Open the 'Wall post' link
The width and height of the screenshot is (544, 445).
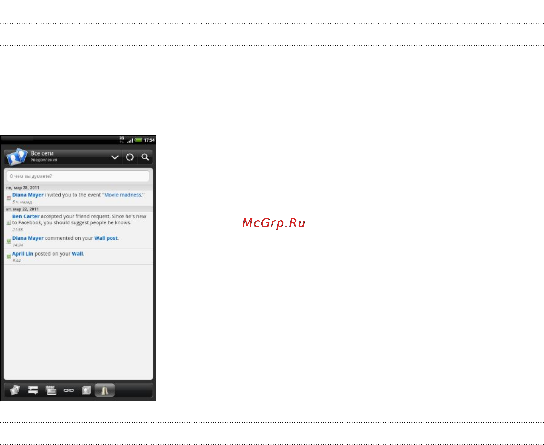pyautogui.click(x=106, y=238)
